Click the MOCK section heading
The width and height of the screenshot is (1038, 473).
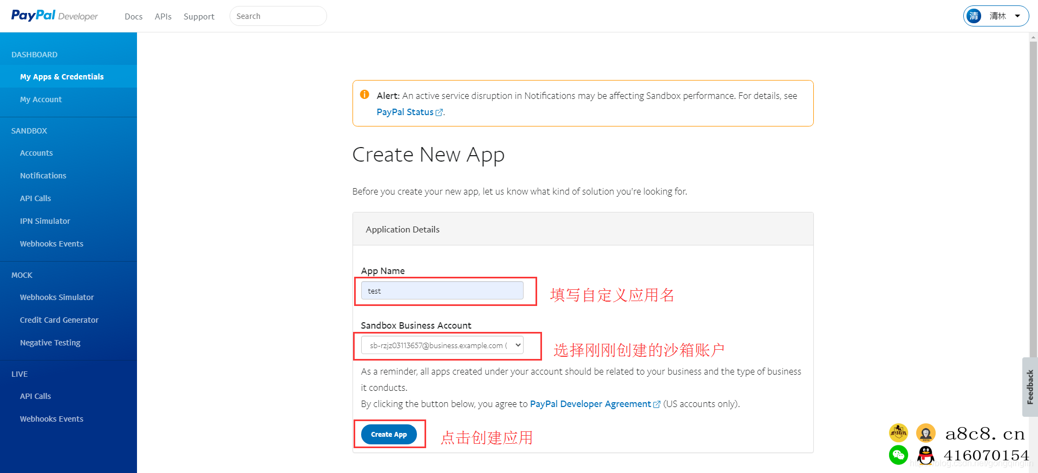(x=22, y=275)
